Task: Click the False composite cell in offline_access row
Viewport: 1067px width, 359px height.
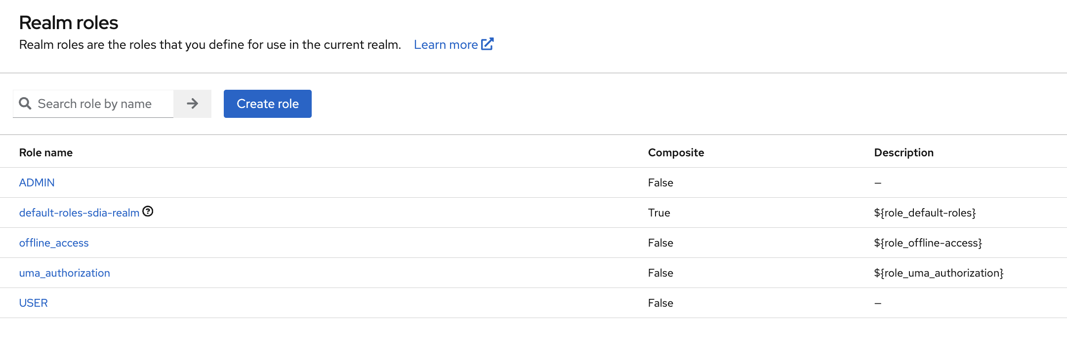Action: (x=660, y=243)
